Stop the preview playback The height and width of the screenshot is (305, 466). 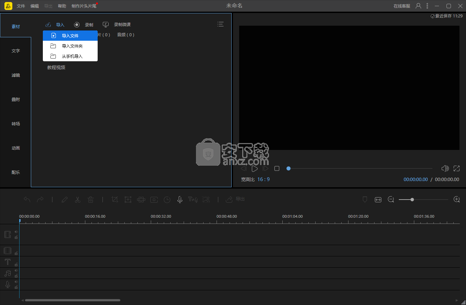click(x=277, y=168)
